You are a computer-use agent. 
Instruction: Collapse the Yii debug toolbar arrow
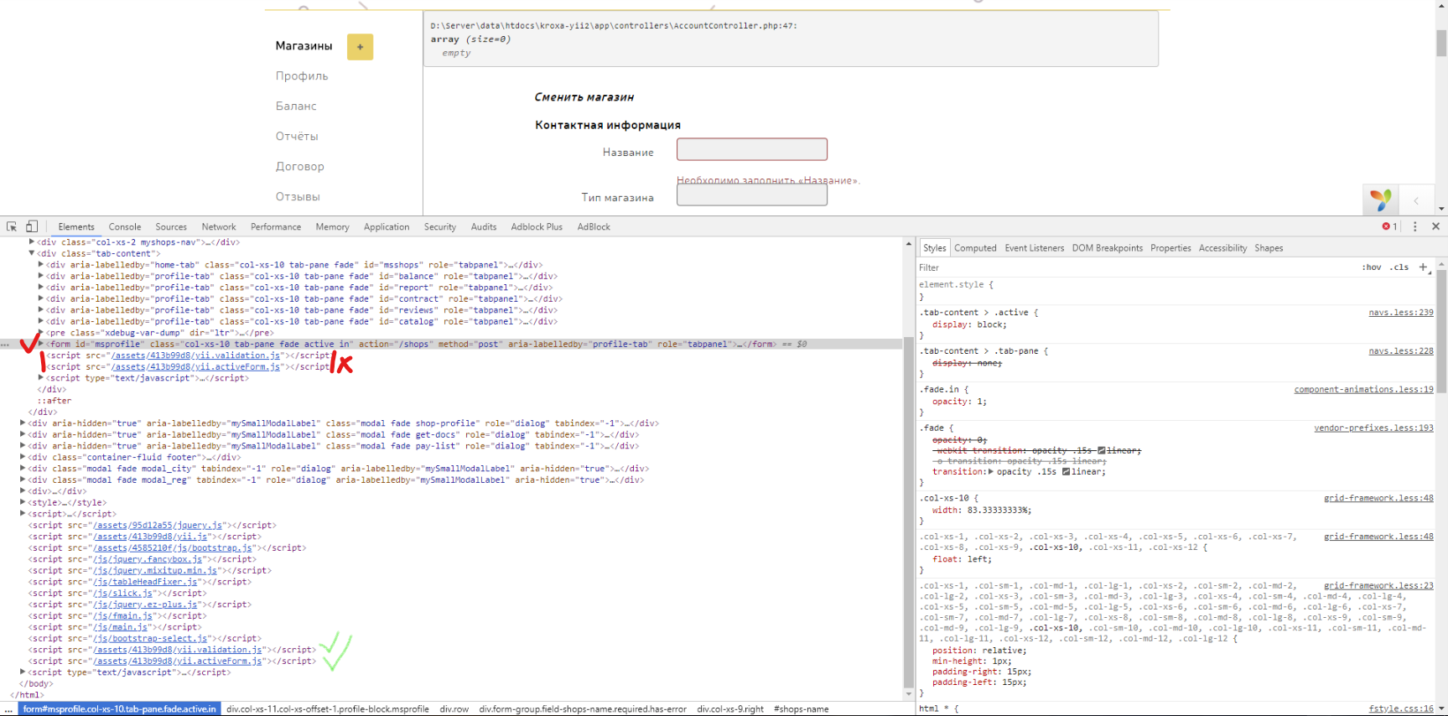tap(1416, 200)
